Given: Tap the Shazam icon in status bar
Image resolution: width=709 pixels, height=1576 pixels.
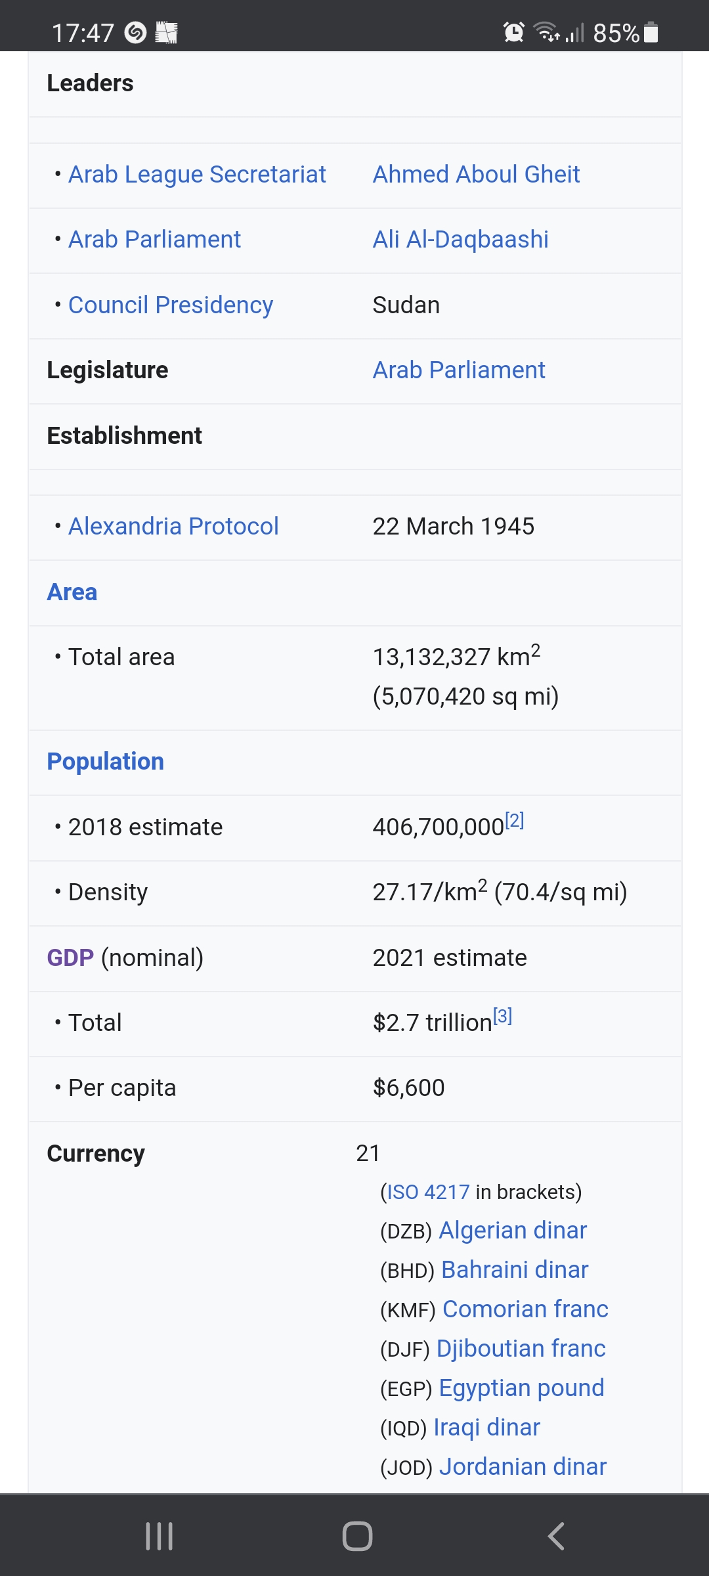Looking at the screenshot, I should 135,32.
